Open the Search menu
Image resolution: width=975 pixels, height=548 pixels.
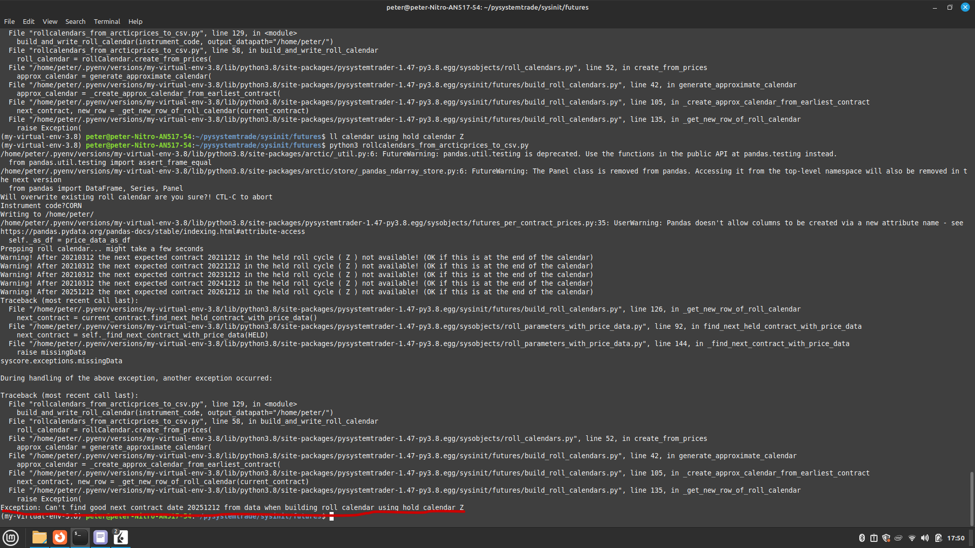[x=75, y=21]
